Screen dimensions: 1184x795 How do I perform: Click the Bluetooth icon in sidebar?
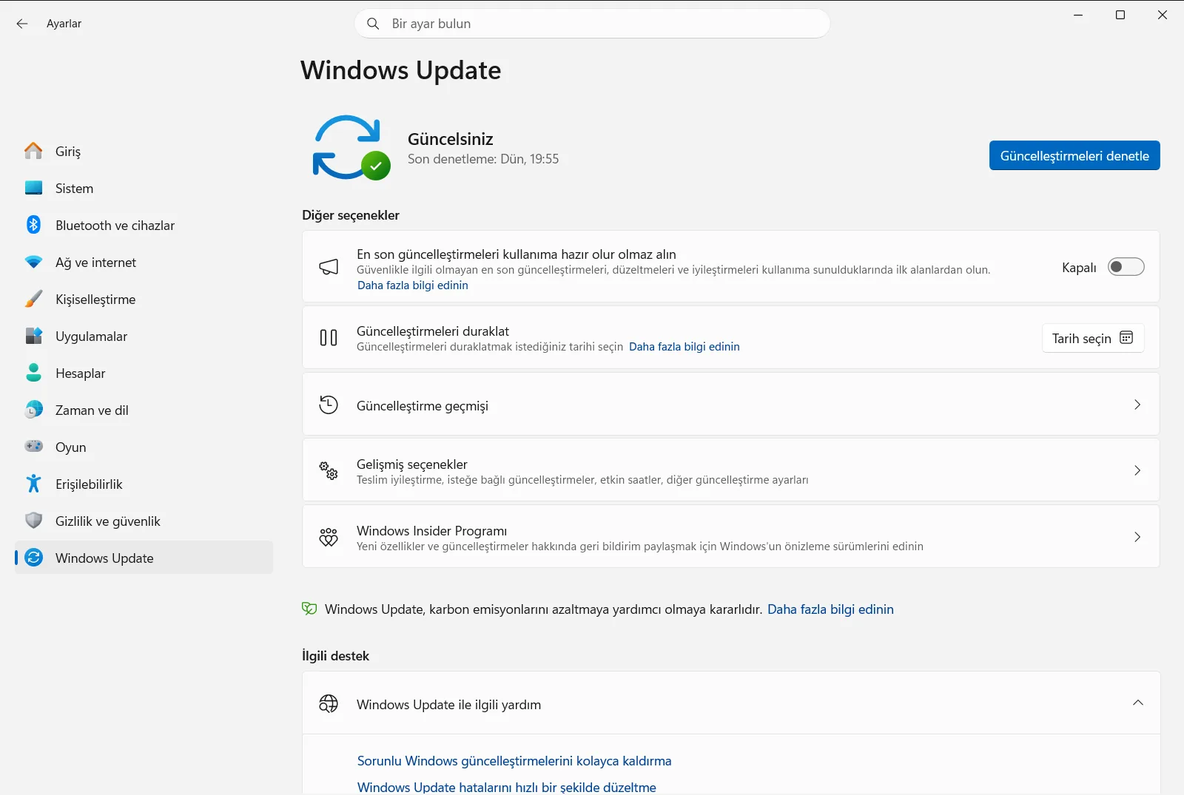(x=33, y=225)
